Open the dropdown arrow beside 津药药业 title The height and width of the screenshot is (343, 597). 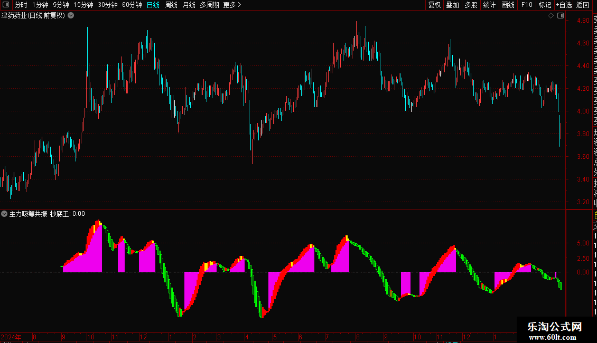[x=71, y=16]
